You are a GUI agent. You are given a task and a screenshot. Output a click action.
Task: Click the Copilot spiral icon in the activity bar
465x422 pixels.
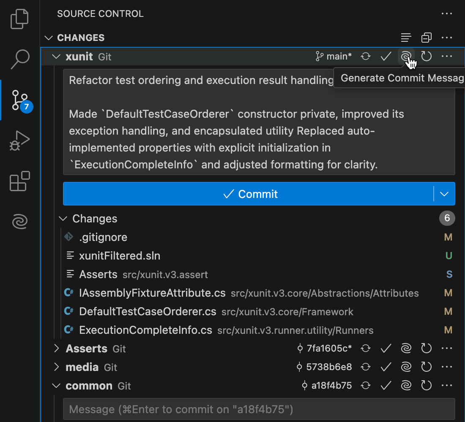tap(19, 221)
